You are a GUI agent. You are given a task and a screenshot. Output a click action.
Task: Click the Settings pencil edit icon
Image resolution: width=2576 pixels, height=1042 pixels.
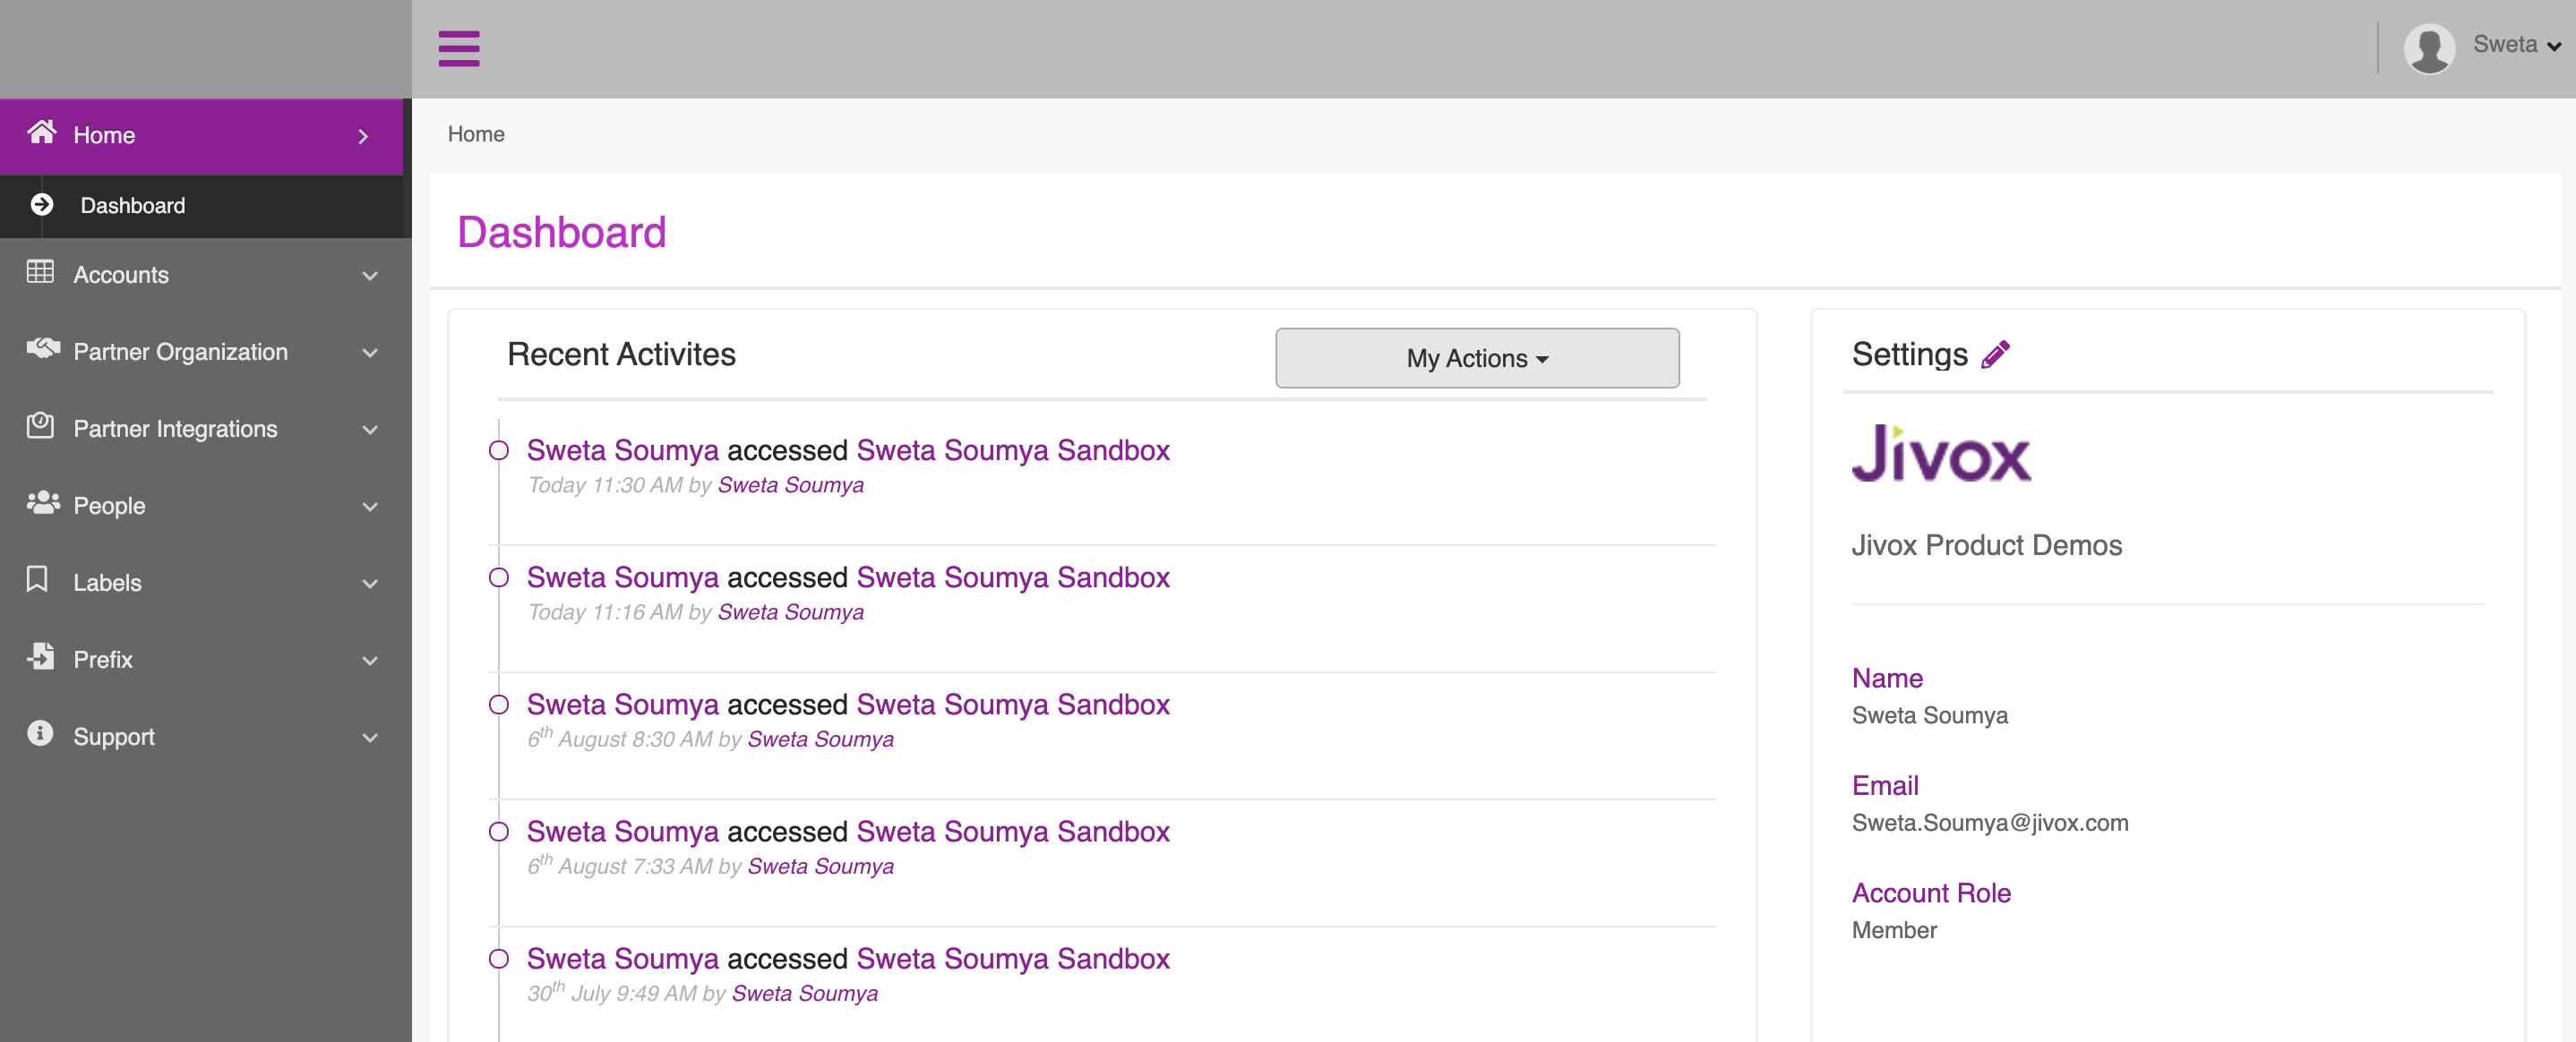(1995, 354)
